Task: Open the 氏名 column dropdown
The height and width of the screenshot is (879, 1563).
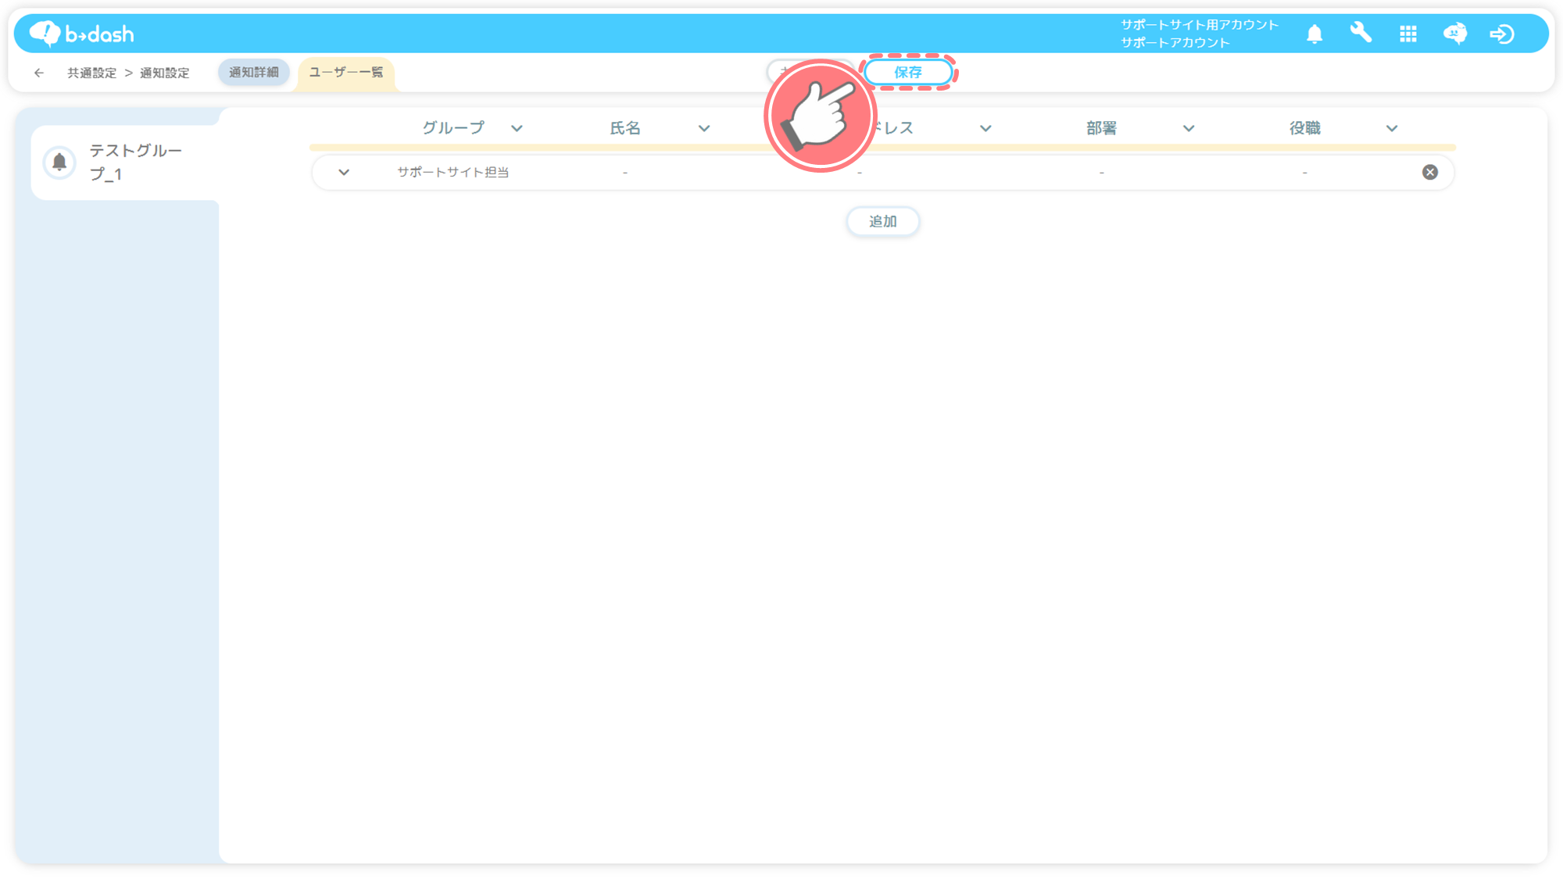Action: tap(704, 128)
